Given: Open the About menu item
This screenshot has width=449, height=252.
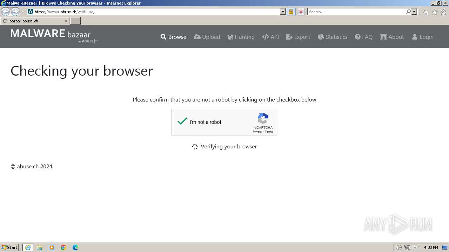Looking at the screenshot, I should [x=392, y=37].
